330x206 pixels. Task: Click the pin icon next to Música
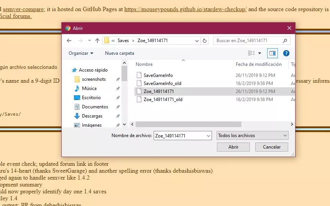tap(118, 88)
